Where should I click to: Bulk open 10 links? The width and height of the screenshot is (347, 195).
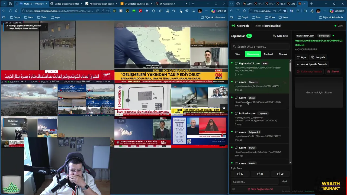pyautogui.click(x=240, y=174)
